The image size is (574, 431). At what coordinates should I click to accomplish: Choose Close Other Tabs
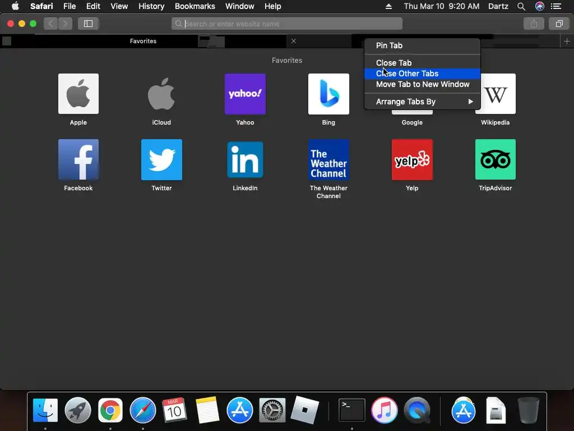click(x=422, y=74)
